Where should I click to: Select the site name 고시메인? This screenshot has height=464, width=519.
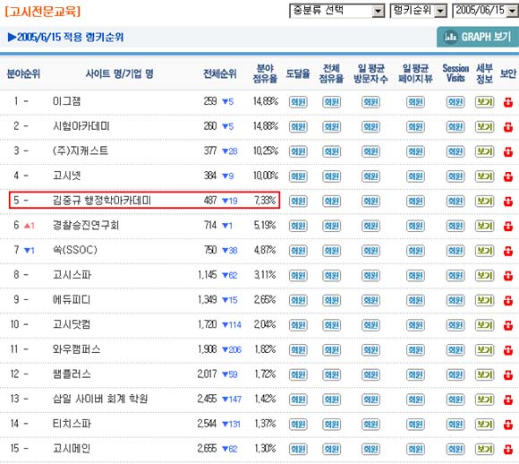coord(72,449)
